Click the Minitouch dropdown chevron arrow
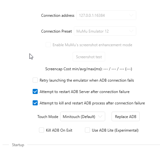160x149 pixels. pos(100,116)
